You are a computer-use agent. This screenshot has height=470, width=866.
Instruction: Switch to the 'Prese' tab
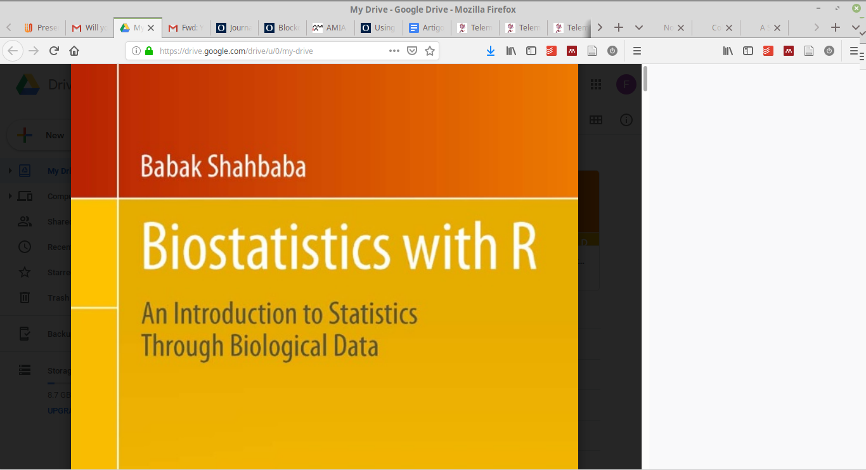(x=42, y=28)
